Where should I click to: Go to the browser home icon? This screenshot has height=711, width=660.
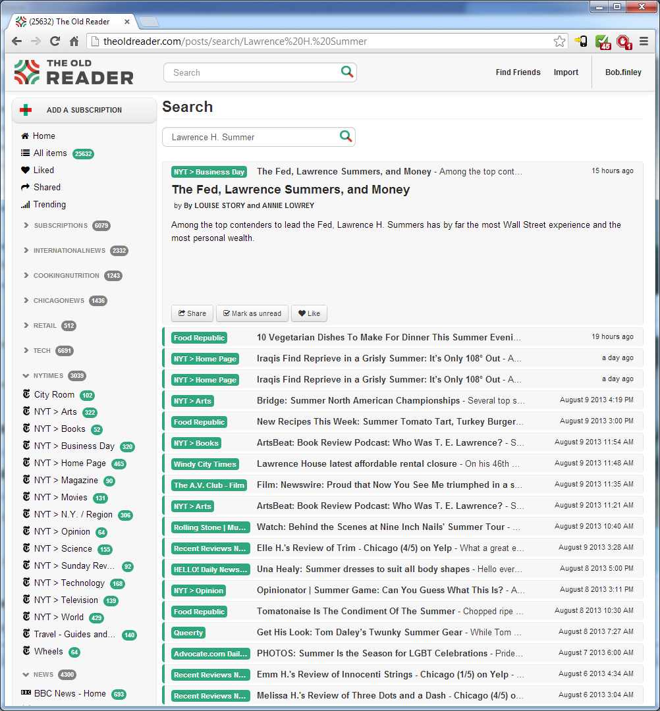tap(74, 41)
